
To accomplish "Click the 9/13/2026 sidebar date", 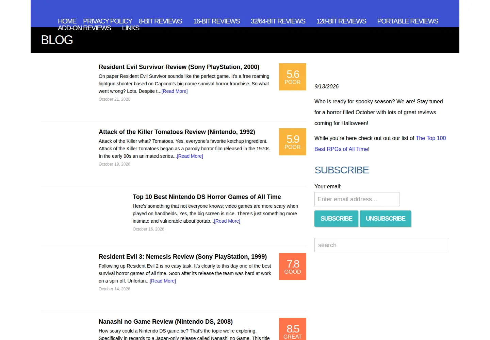I will 327,86.
